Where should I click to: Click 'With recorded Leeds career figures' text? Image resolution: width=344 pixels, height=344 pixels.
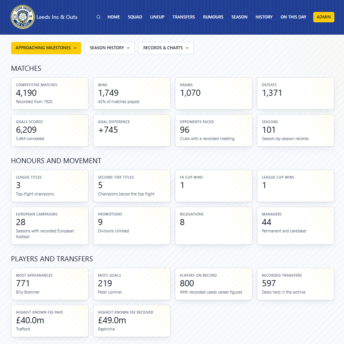pos(211,292)
